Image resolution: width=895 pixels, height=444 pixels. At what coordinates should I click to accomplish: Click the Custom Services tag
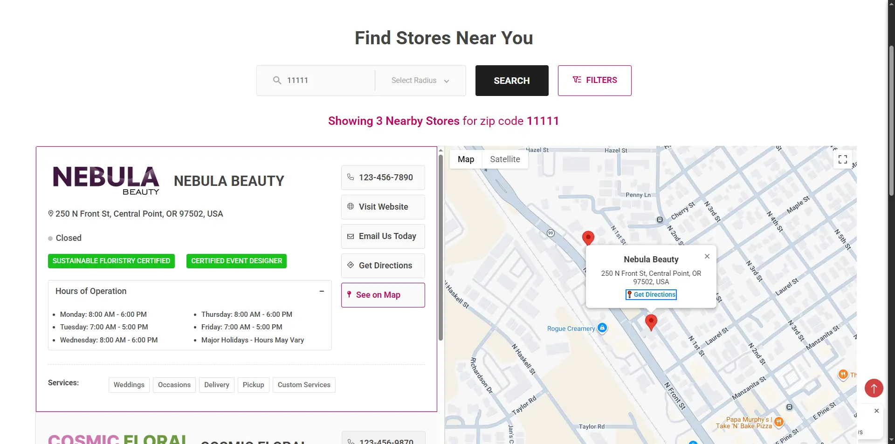(x=304, y=385)
